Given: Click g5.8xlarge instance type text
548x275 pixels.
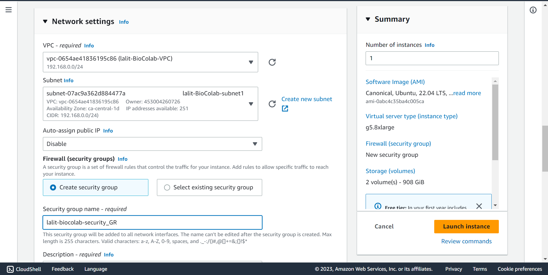Looking at the screenshot, I should 380,127.
